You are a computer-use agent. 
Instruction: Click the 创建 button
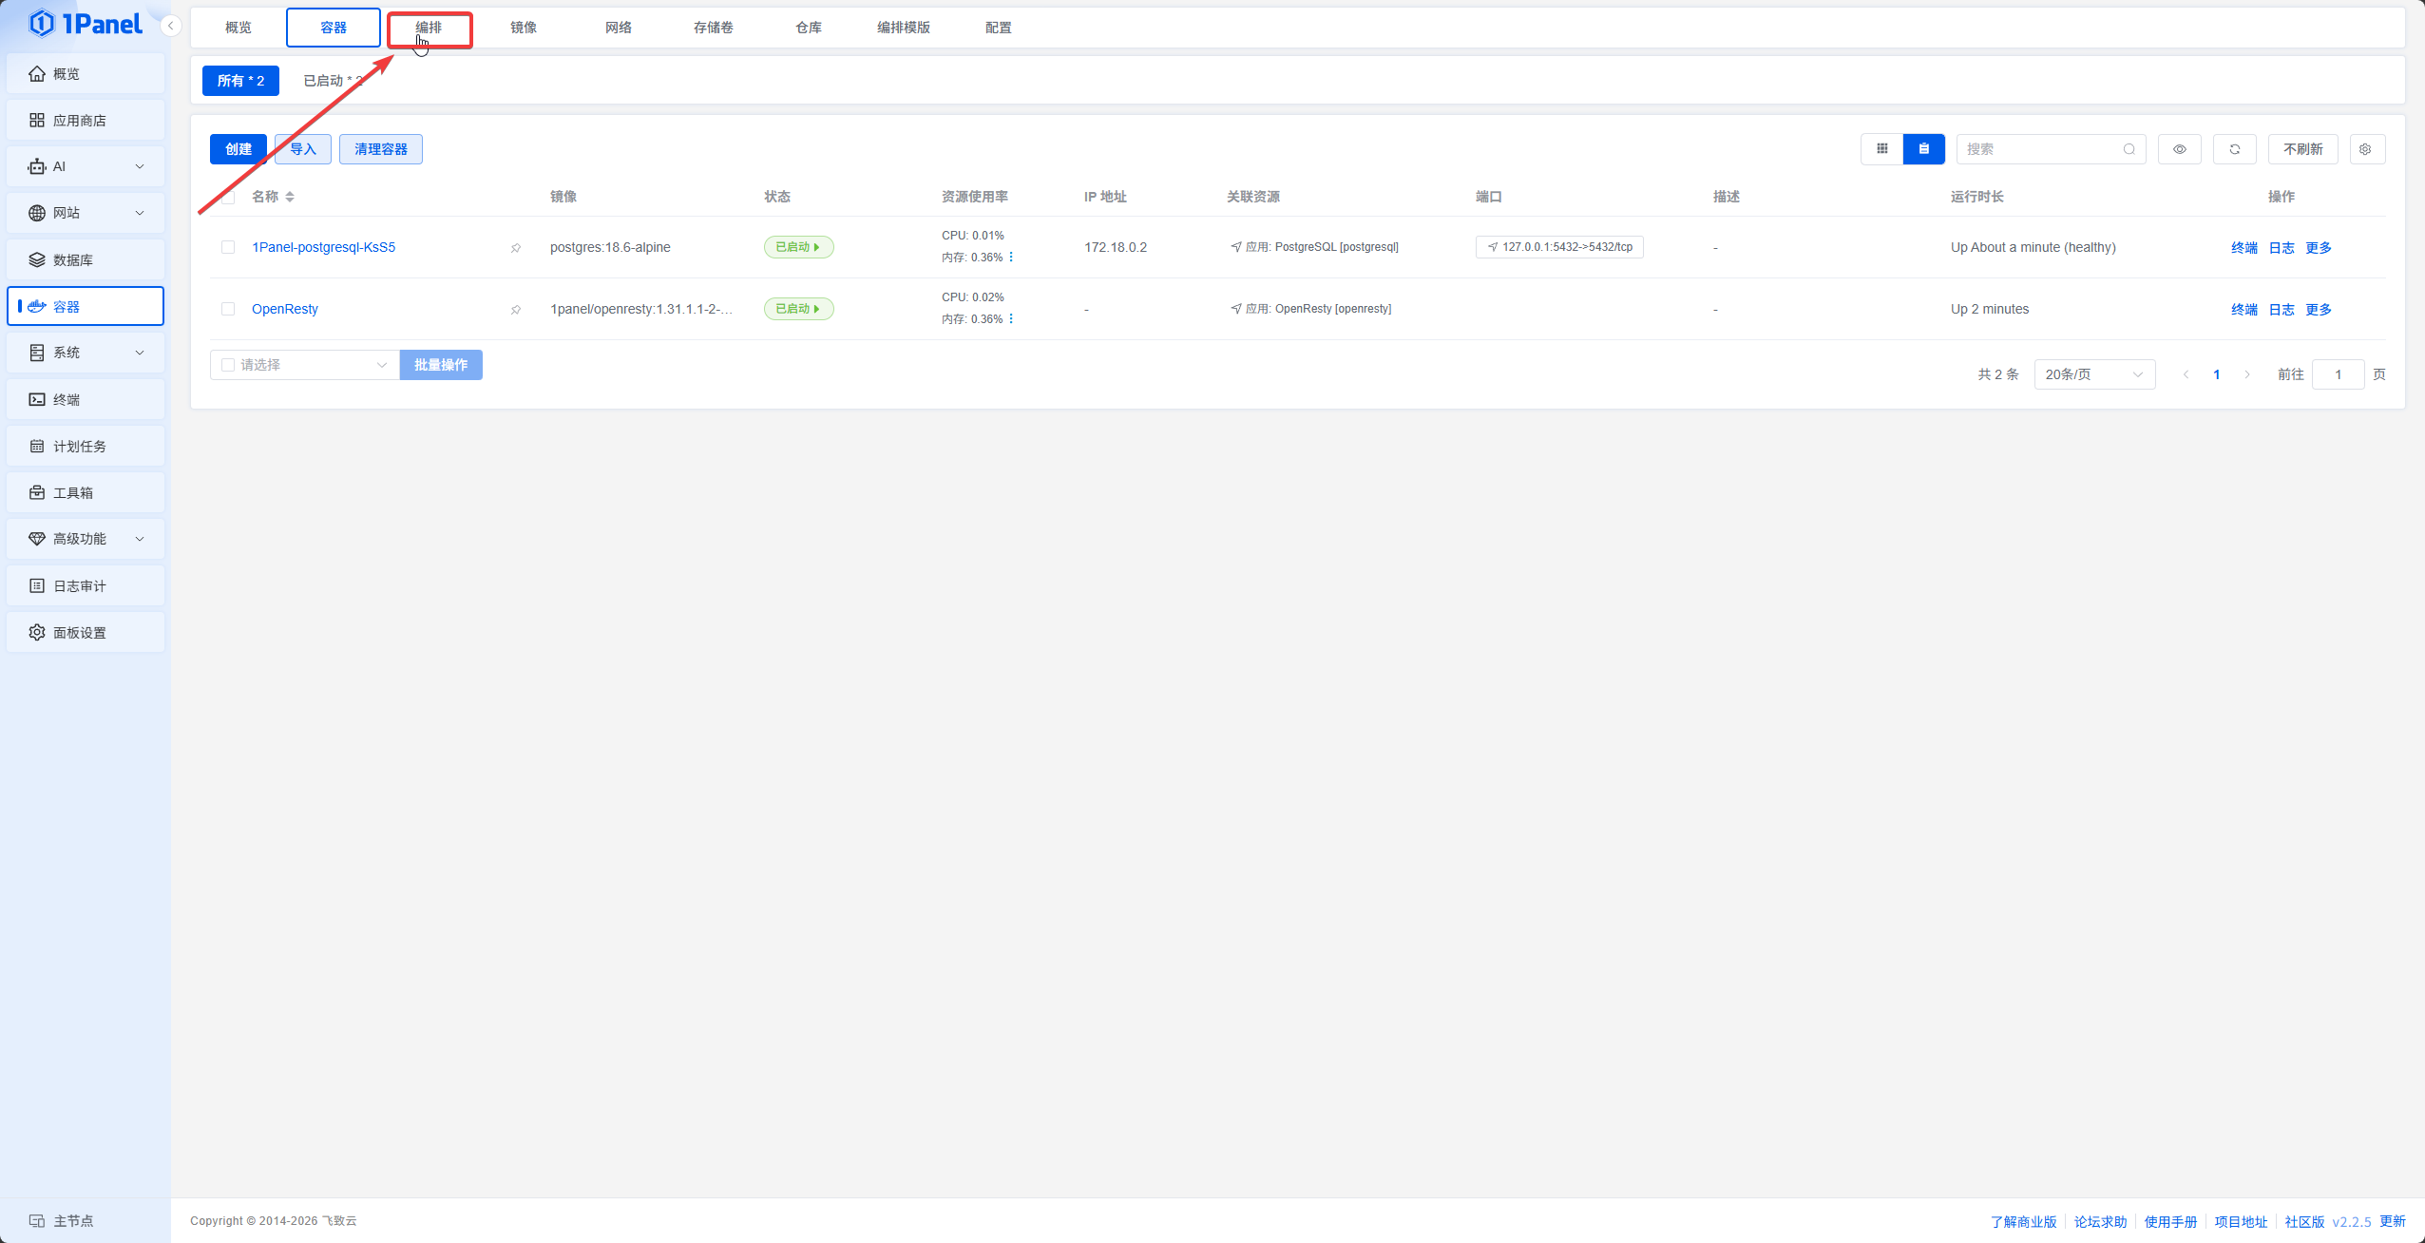[x=239, y=149]
